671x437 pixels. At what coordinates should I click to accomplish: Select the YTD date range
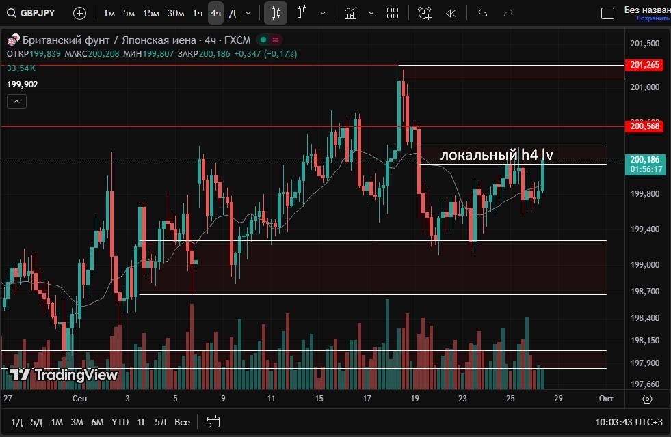120,422
